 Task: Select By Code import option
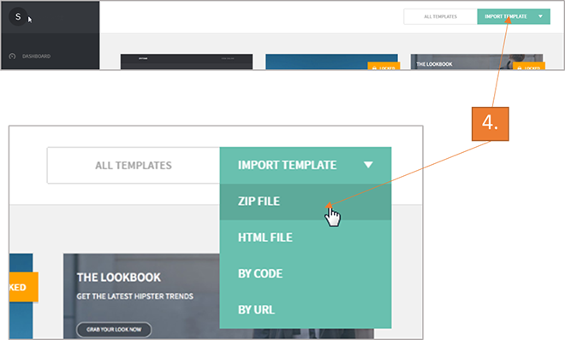tap(306, 273)
